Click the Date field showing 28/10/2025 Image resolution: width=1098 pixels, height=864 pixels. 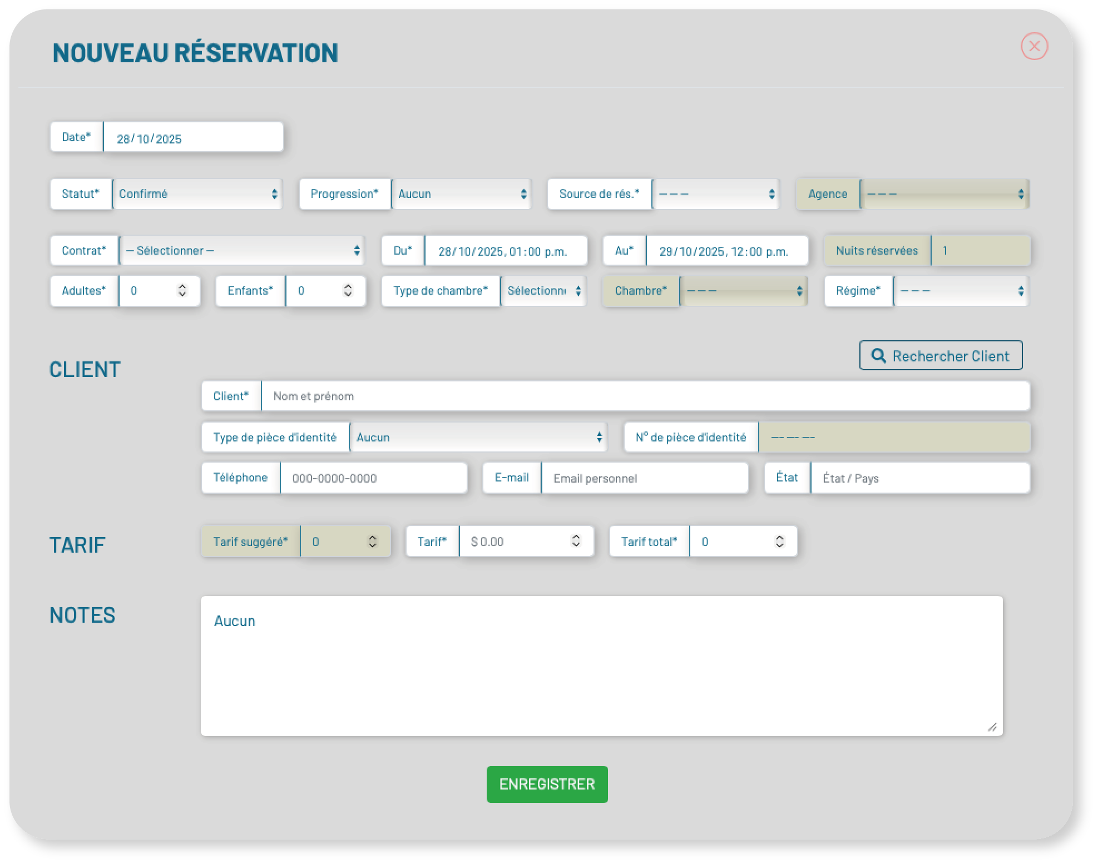(x=192, y=138)
